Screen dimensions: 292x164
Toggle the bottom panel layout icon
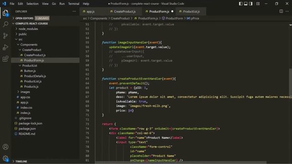[x=246, y=4]
